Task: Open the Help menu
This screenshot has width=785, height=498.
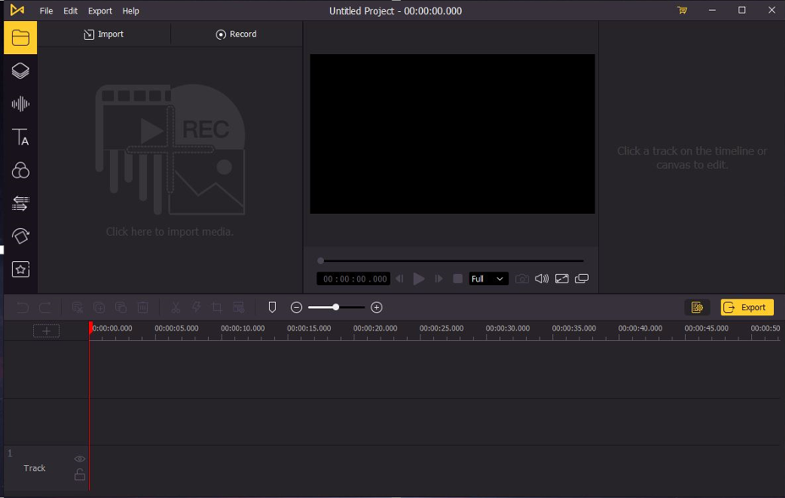Action: tap(130, 10)
